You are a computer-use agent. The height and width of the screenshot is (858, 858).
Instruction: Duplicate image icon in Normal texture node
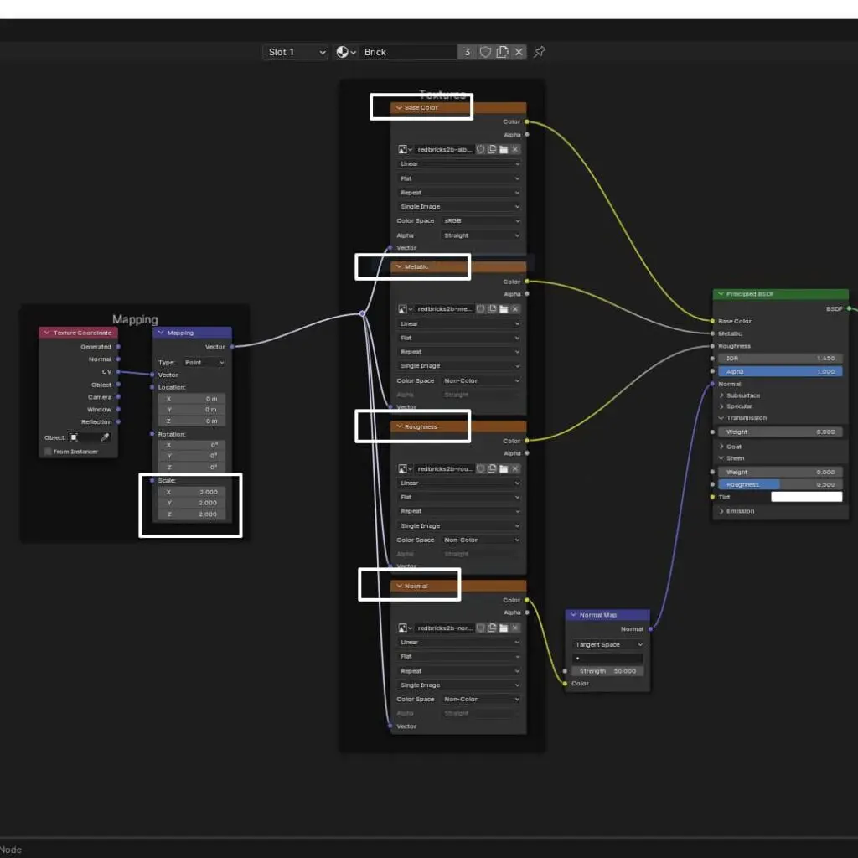click(x=492, y=628)
